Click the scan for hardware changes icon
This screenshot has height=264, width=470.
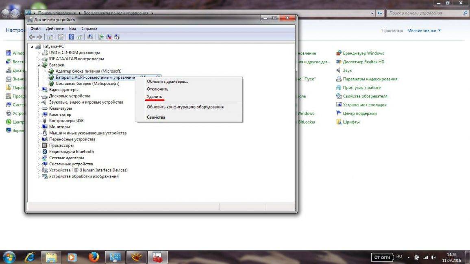[x=90, y=37]
